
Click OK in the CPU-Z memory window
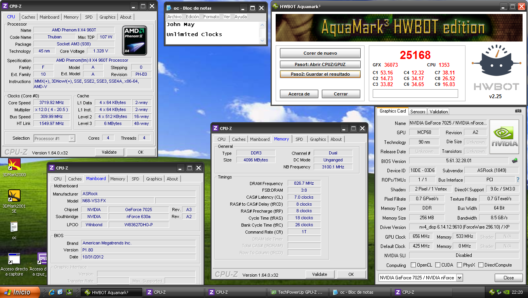tap(351, 274)
